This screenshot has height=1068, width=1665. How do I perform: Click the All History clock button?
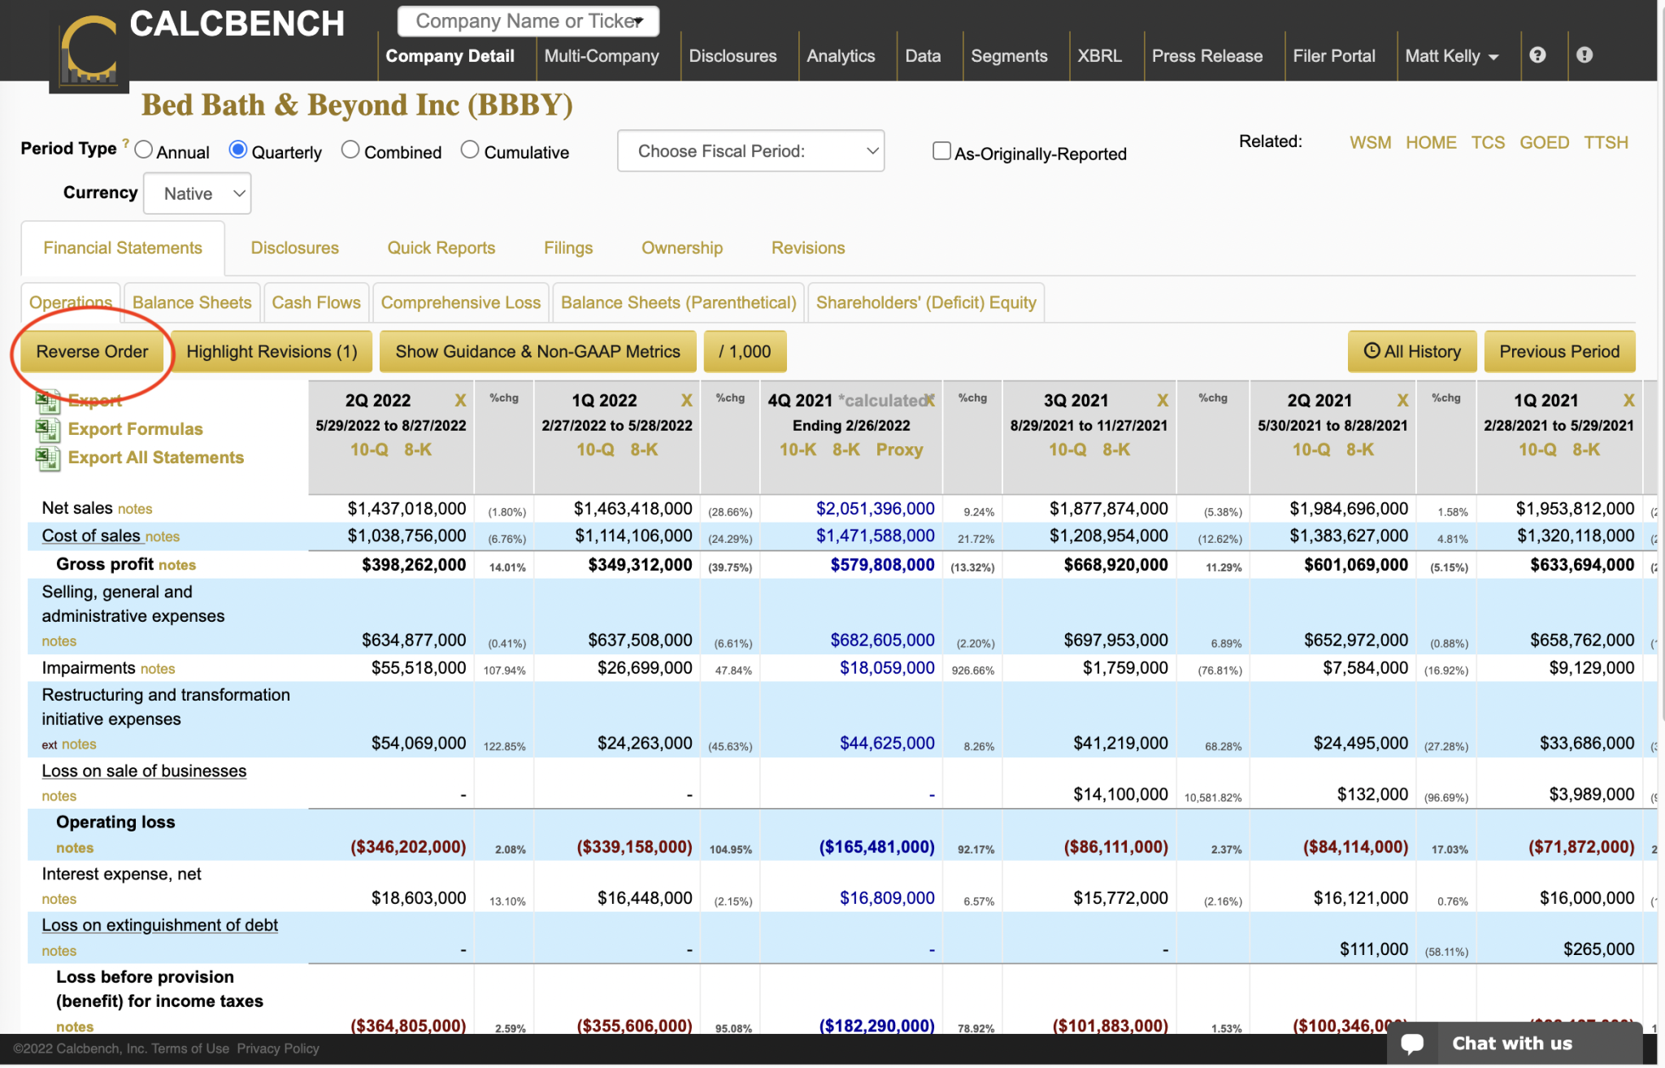(x=1411, y=352)
